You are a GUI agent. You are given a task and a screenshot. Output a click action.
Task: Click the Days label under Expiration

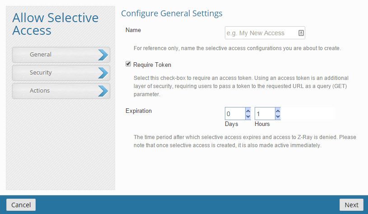pyautogui.click(x=231, y=124)
